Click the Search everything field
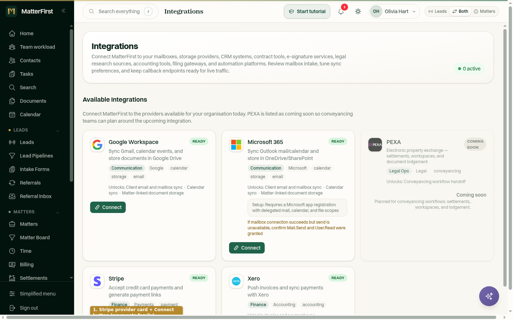Viewport: 513px width, 320px height. (120, 11)
